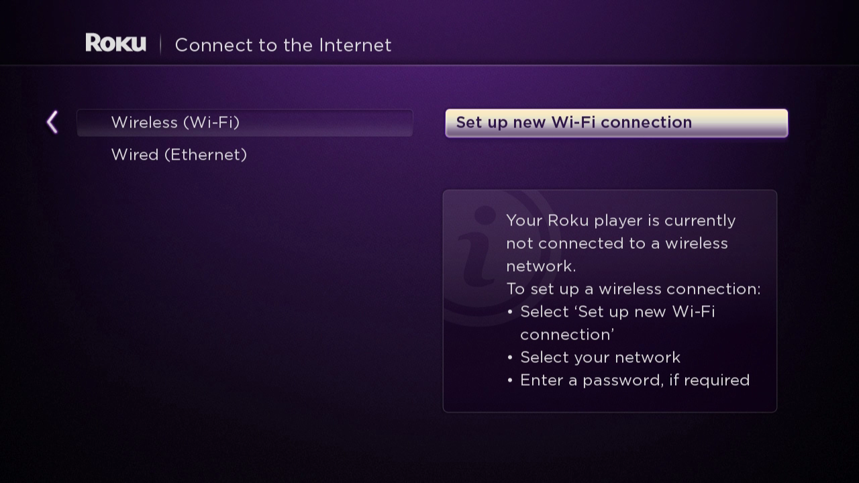859x483 pixels.
Task: Click the "Select your network" instruction
Action: (600, 358)
